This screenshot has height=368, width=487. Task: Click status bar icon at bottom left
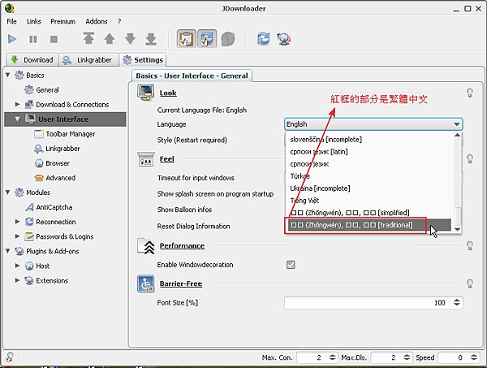[x=10, y=357]
